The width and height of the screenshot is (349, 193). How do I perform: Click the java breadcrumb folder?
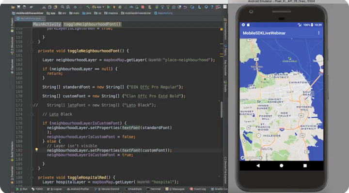coord(87,13)
